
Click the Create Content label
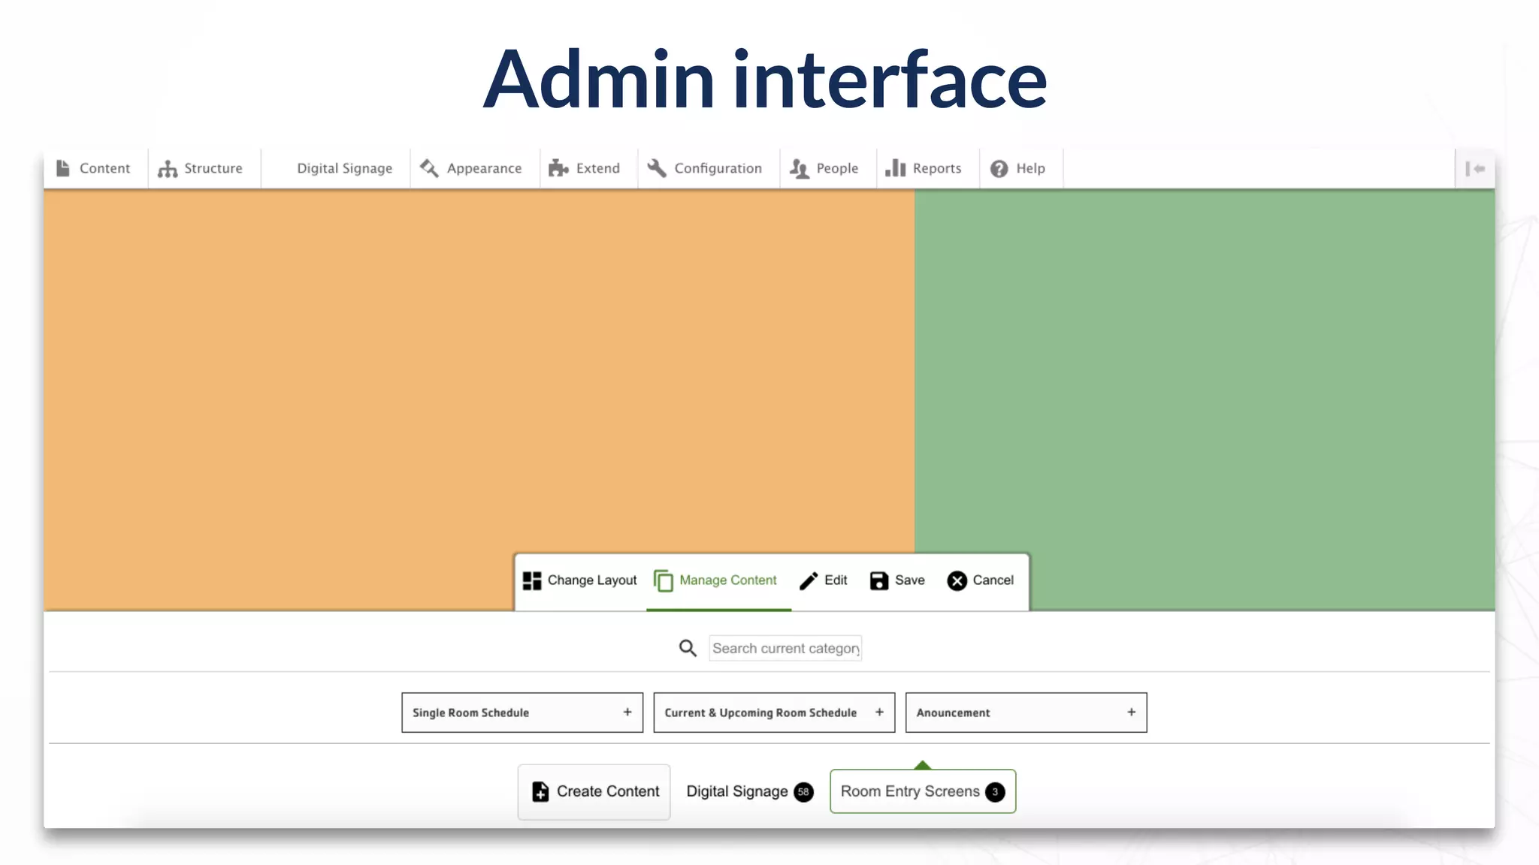pos(608,791)
